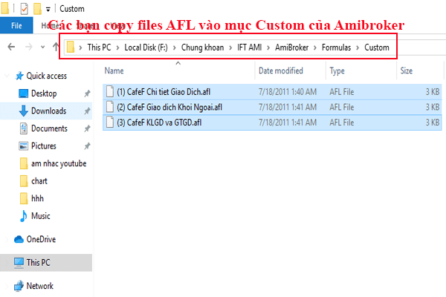Select Formulas in address breadcrumb
This screenshot has width=446, height=297.
click(x=336, y=48)
